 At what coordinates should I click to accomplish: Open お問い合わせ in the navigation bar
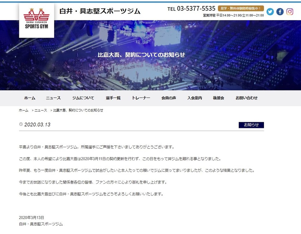(x=247, y=98)
